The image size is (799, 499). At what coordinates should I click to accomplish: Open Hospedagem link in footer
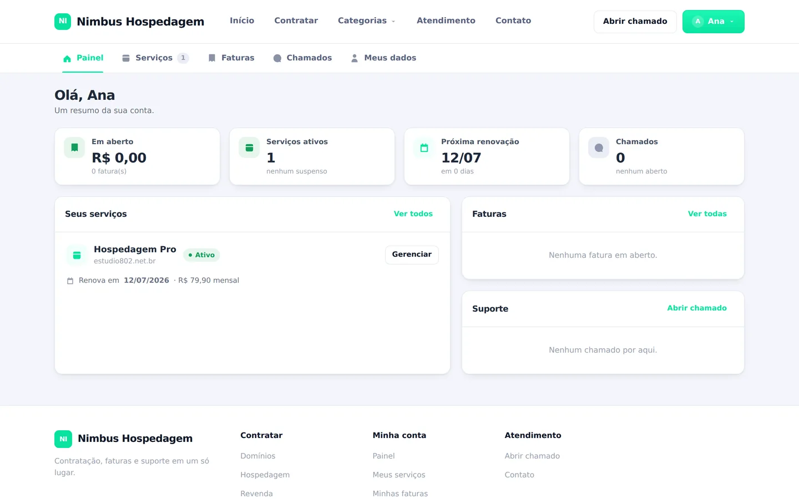pos(265,475)
